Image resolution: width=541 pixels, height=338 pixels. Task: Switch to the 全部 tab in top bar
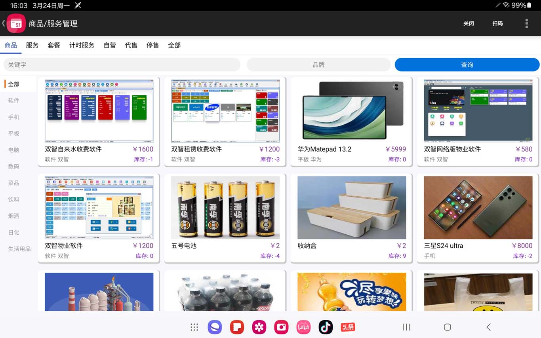click(174, 45)
